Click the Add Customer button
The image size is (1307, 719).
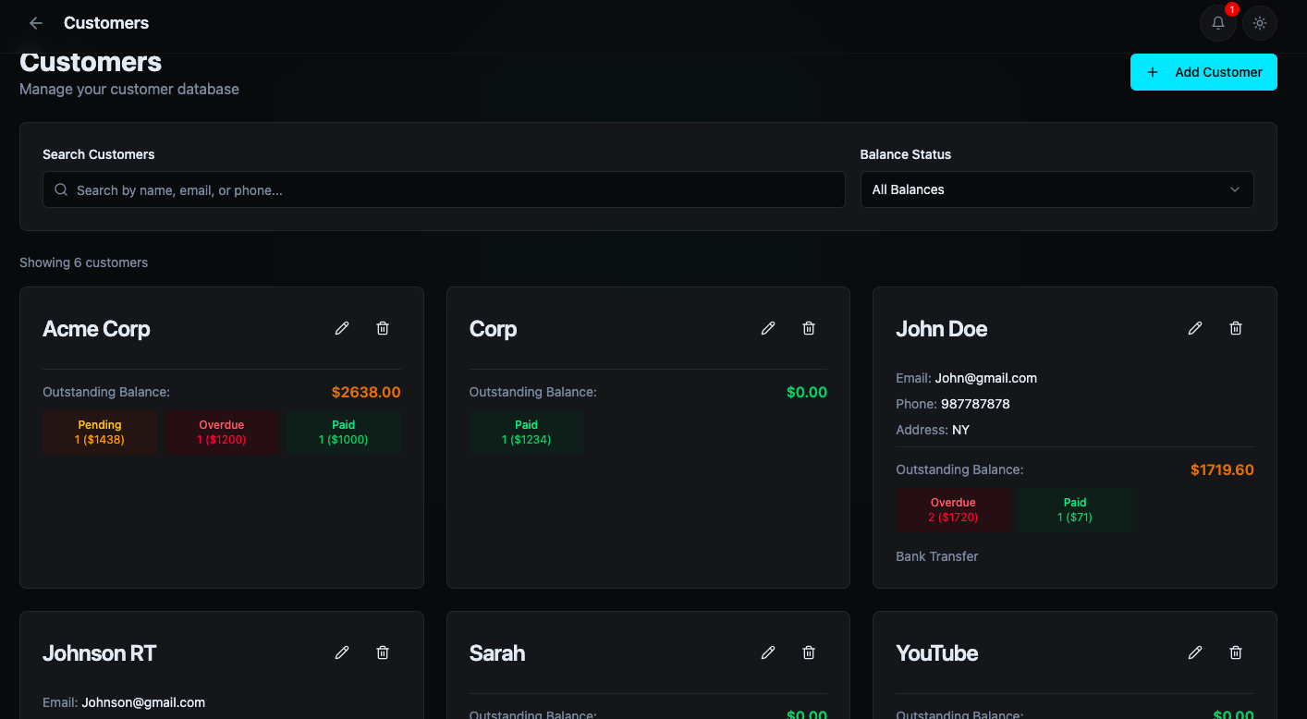point(1203,72)
